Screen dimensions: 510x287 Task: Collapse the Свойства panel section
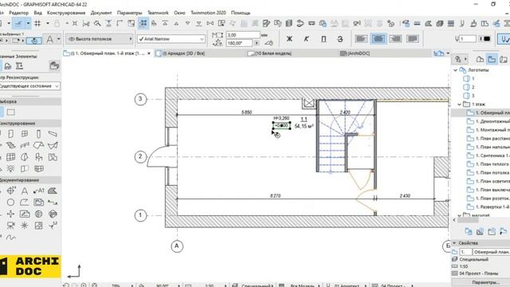point(454,243)
